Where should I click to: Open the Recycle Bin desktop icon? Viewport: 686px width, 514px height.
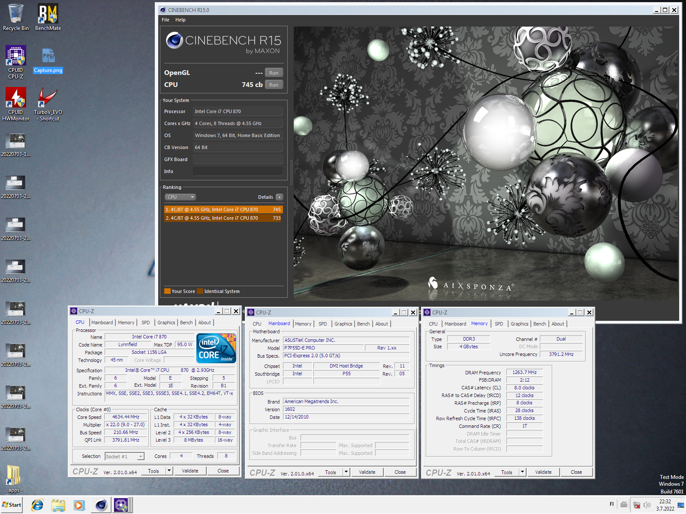click(16, 17)
